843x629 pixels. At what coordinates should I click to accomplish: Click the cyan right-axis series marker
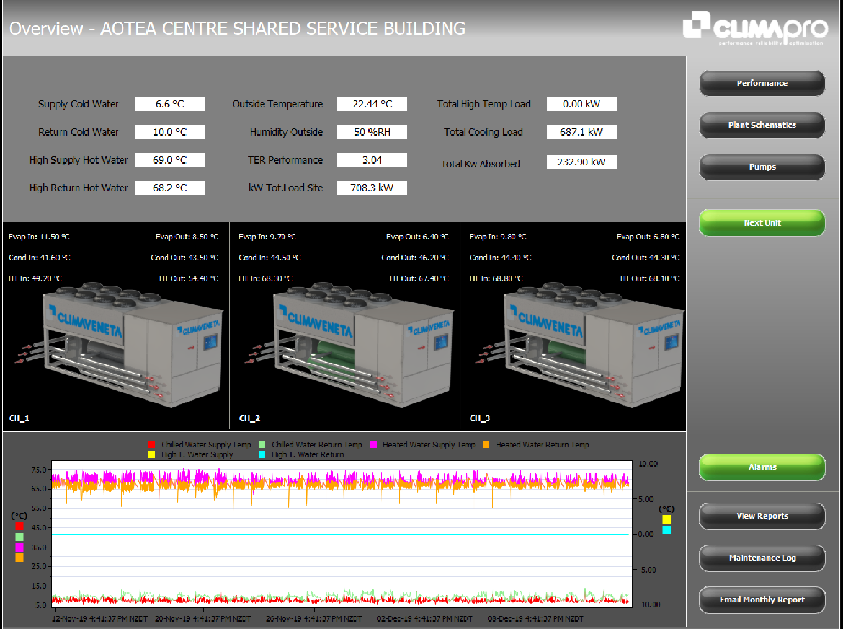click(x=666, y=530)
